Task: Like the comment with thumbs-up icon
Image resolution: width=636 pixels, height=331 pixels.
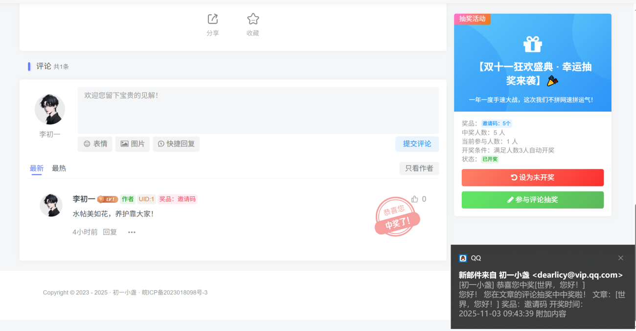Action: [x=415, y=199]
